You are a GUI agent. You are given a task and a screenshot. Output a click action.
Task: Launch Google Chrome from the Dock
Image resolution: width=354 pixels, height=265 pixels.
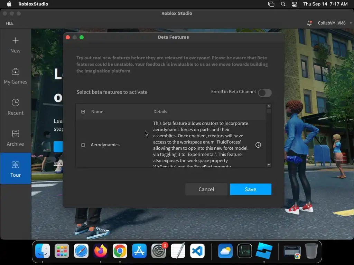coord(120,251)
